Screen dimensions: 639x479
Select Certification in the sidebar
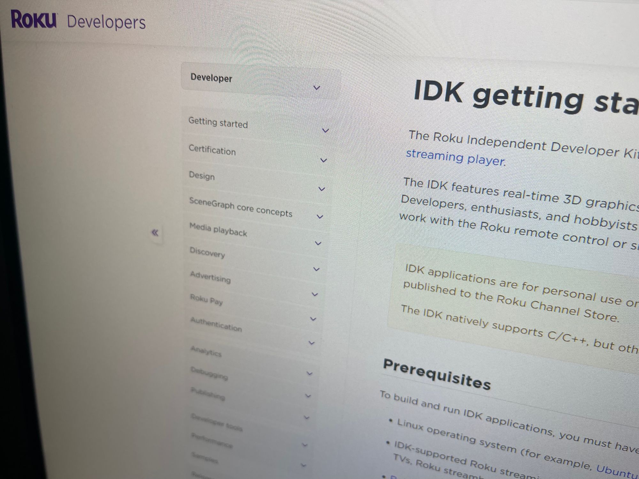pos(212,150)
